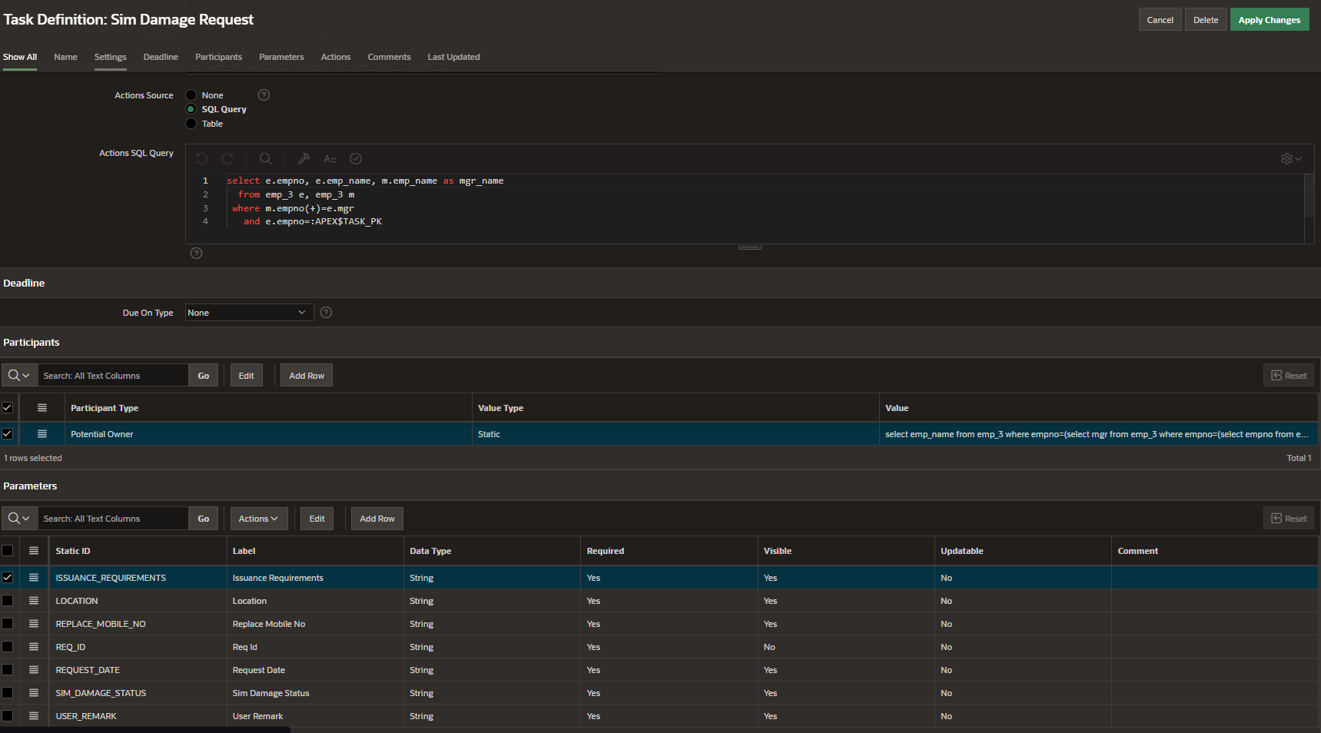
Task: Click Add Row in Participants section
Action: 306,376
